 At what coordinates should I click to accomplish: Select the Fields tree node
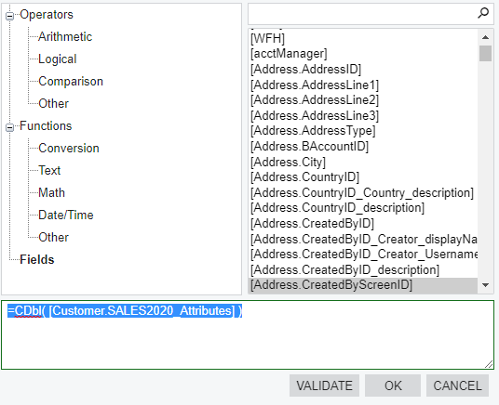click(37, 259)
